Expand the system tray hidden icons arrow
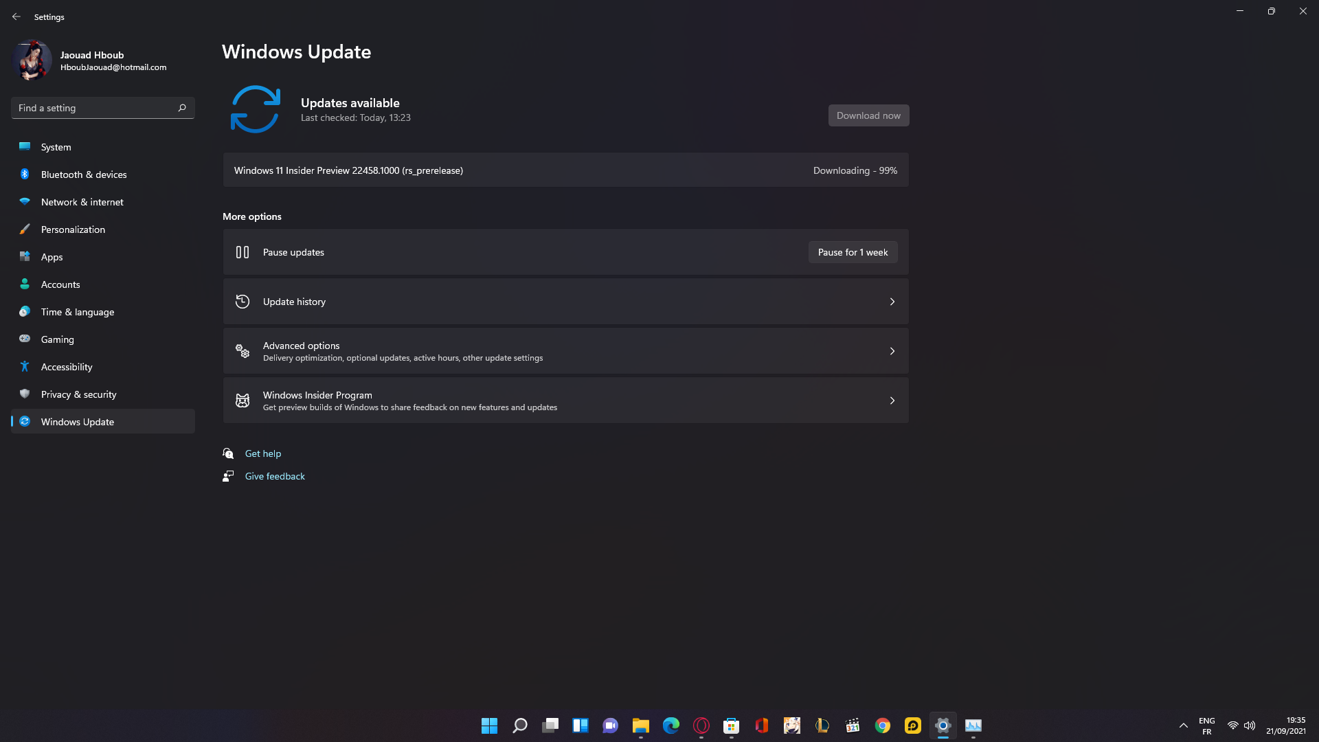This screenshot has width=1319, height=742. point(1183,725)
